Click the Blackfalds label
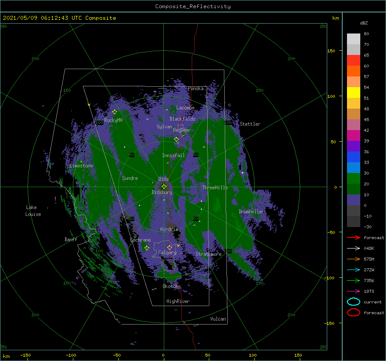 point(182,119)
